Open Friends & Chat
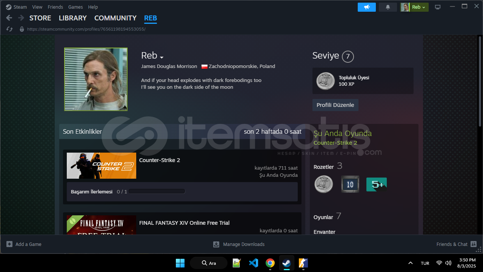This screenshot has height=272, width=483. tap(457, 244)
